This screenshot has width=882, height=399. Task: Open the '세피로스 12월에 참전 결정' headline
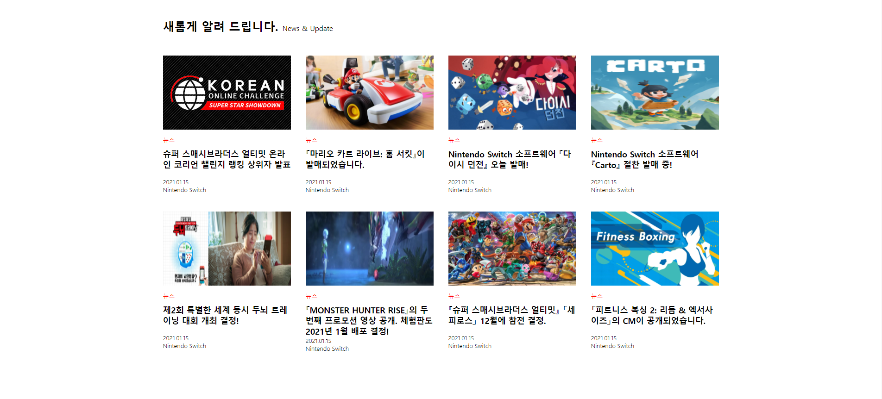[512, 315]
